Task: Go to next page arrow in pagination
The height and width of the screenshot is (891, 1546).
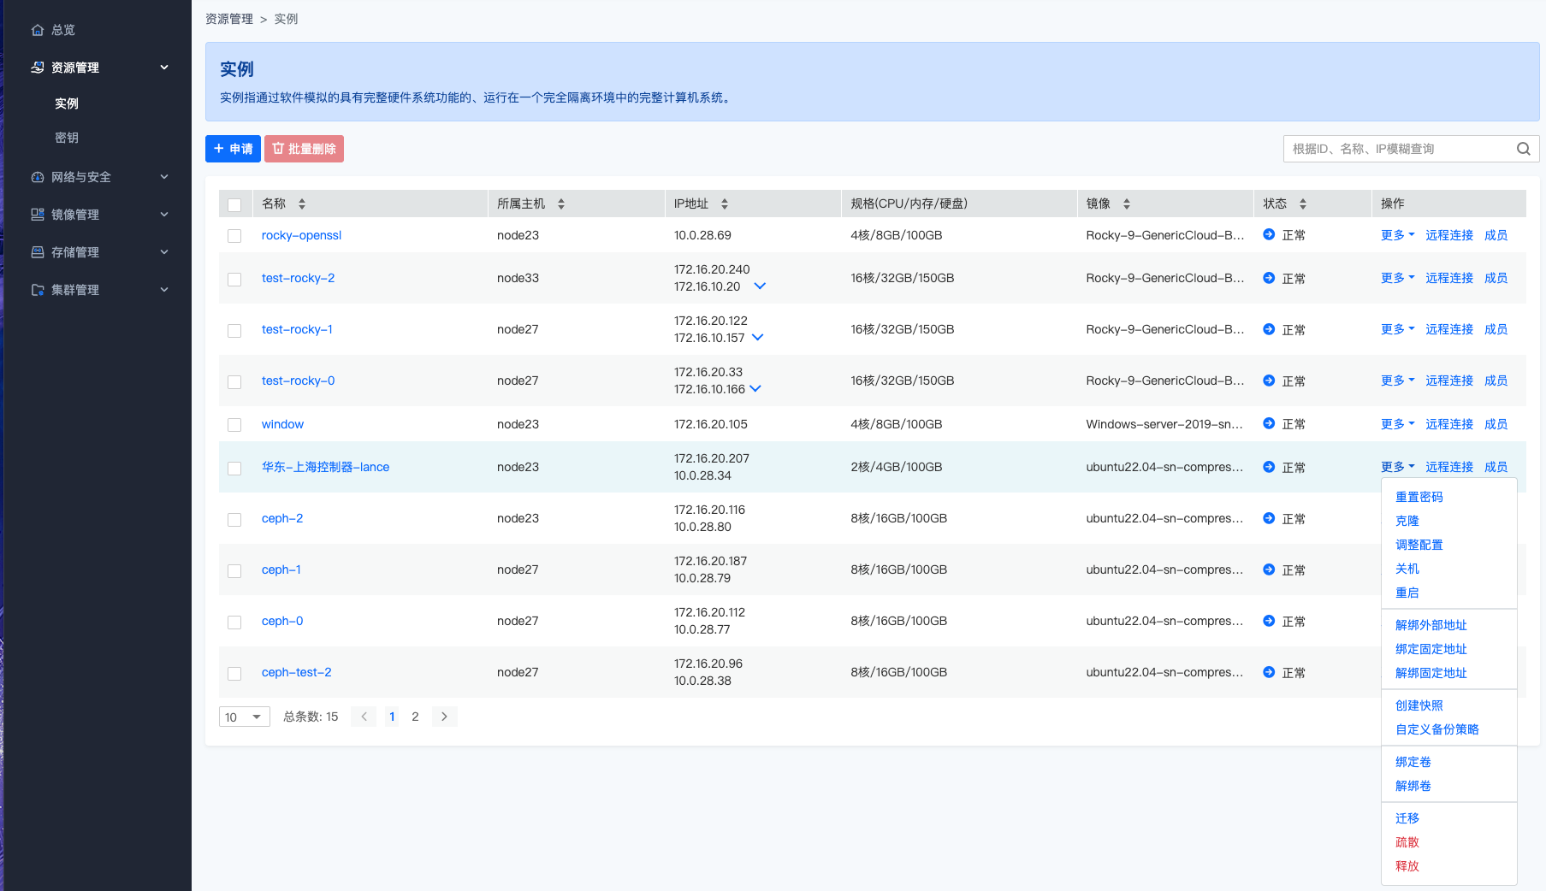Action: point(444,717)
